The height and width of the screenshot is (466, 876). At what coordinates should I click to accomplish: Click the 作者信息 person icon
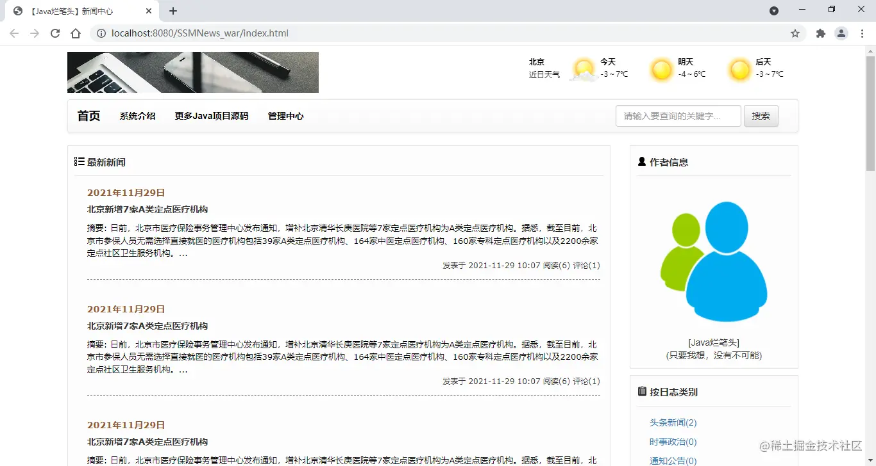tap(642, 161)
